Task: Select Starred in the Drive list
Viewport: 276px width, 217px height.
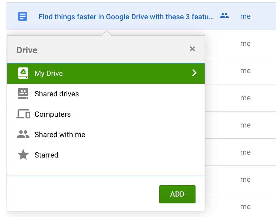Action: [x=106, y=155]
